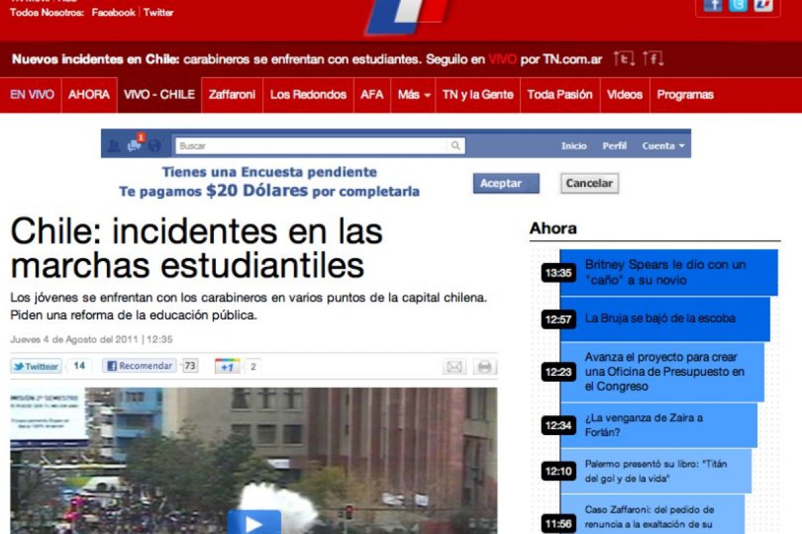Open the Videos section
This screenshot has height=534, width=802.
624,95
